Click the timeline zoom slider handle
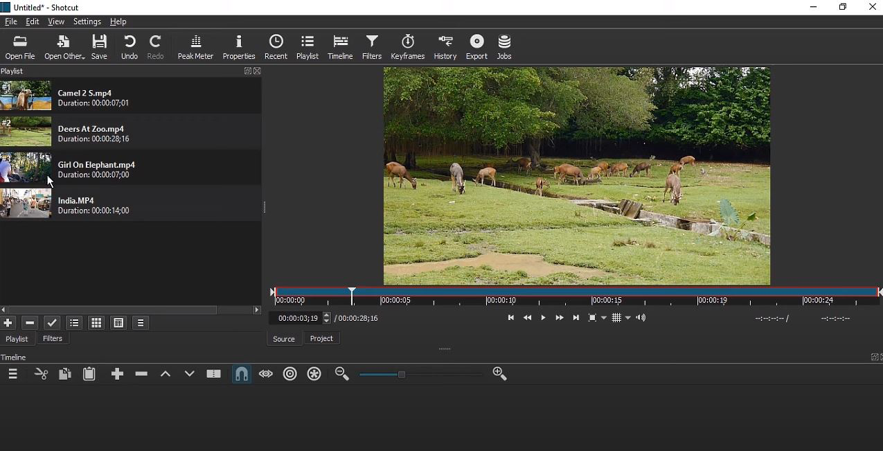This screenshot has width=883, height=451. 402,375
